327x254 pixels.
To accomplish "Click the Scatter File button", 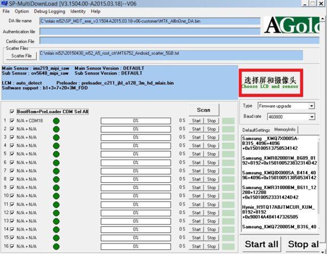I will [22, 56].
